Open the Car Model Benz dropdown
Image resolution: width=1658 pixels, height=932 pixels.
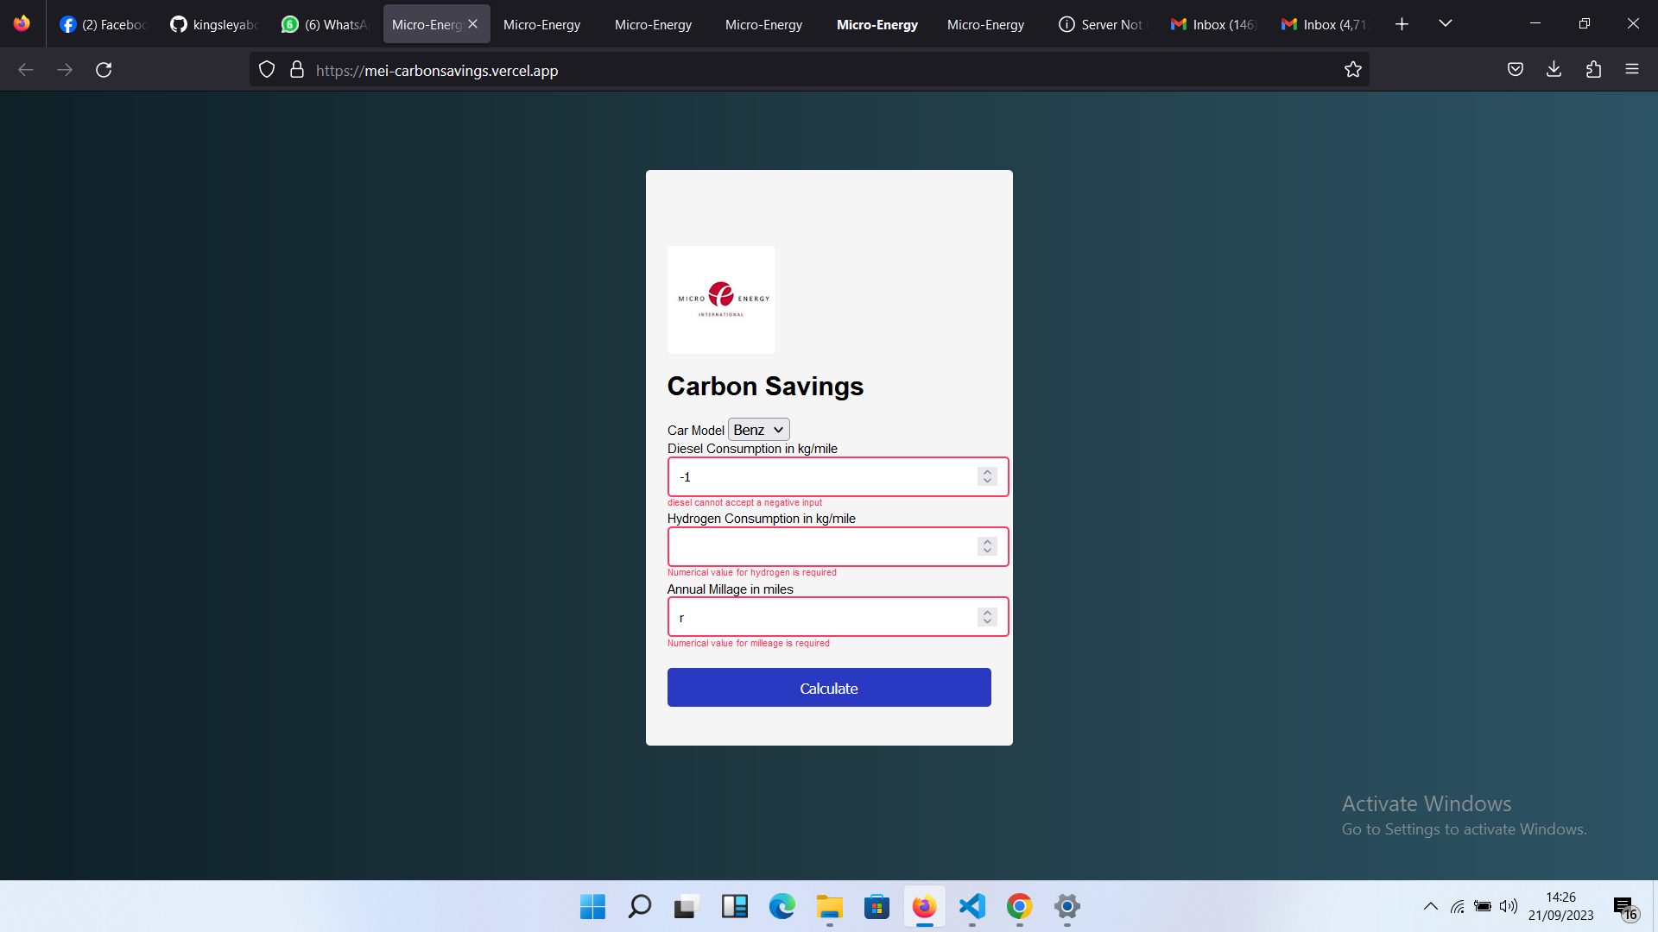pyautogui.click(x=758, y=430)
